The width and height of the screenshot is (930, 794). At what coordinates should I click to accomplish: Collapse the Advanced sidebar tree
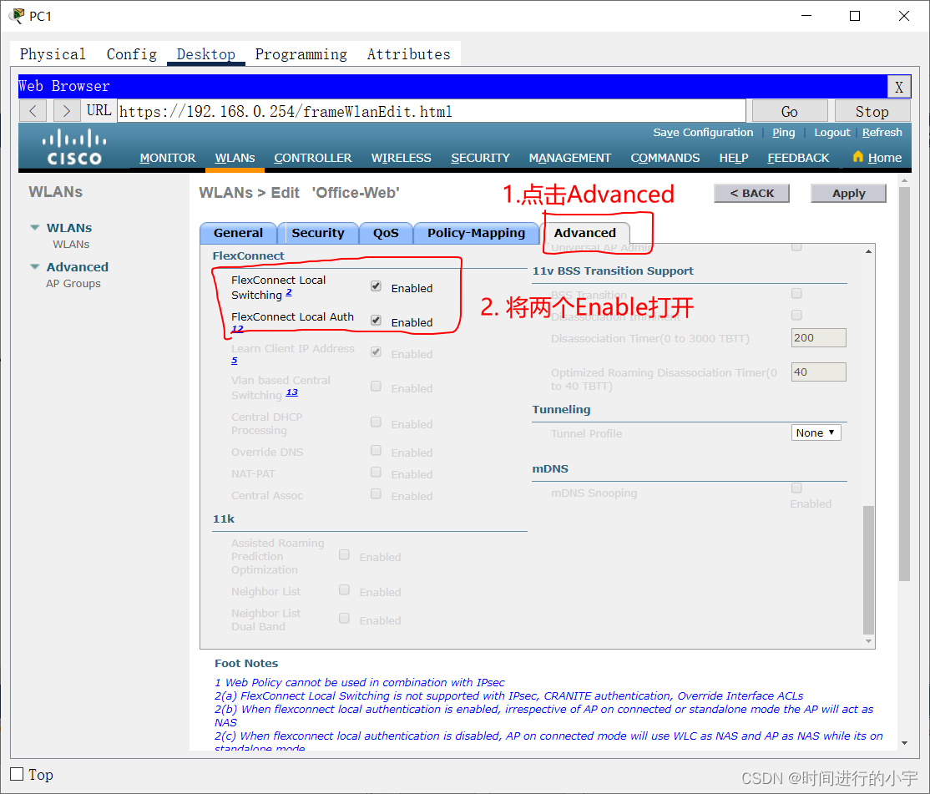[34, 266]
